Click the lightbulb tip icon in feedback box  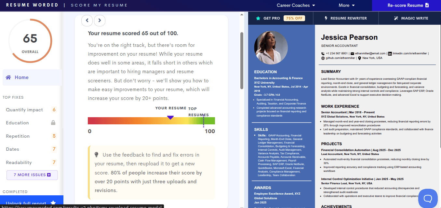(97, 155)
